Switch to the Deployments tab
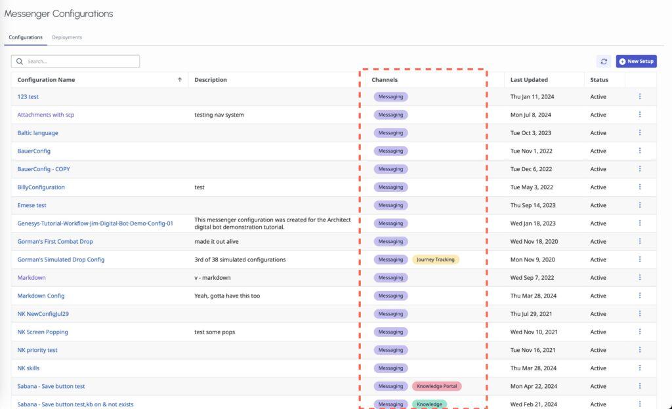The height and width of the screenshot is (409, 672). tap(67, 37)
